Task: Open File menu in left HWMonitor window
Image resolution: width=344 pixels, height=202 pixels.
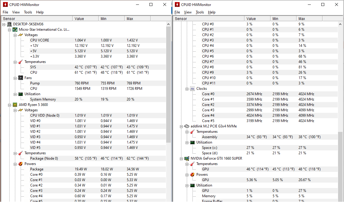Action: (5, 12)
